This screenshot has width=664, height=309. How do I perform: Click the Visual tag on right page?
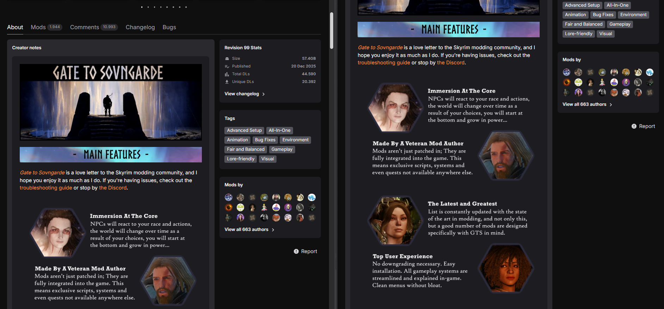tap(606, 34)
